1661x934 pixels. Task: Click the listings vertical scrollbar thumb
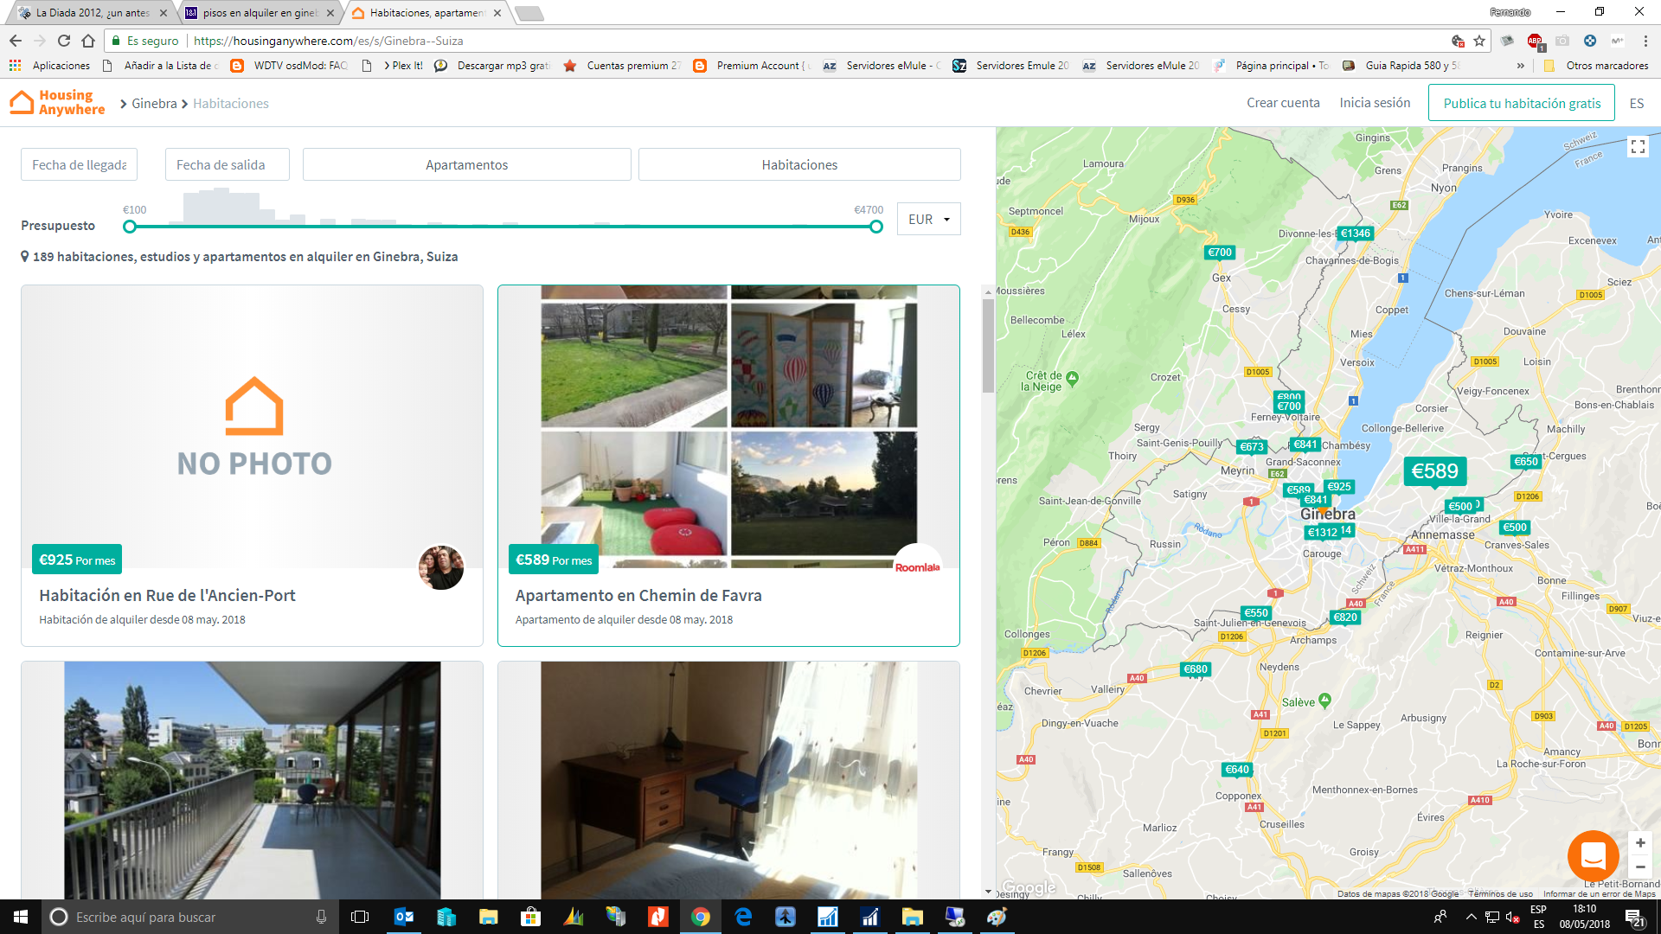coord(988,346)
